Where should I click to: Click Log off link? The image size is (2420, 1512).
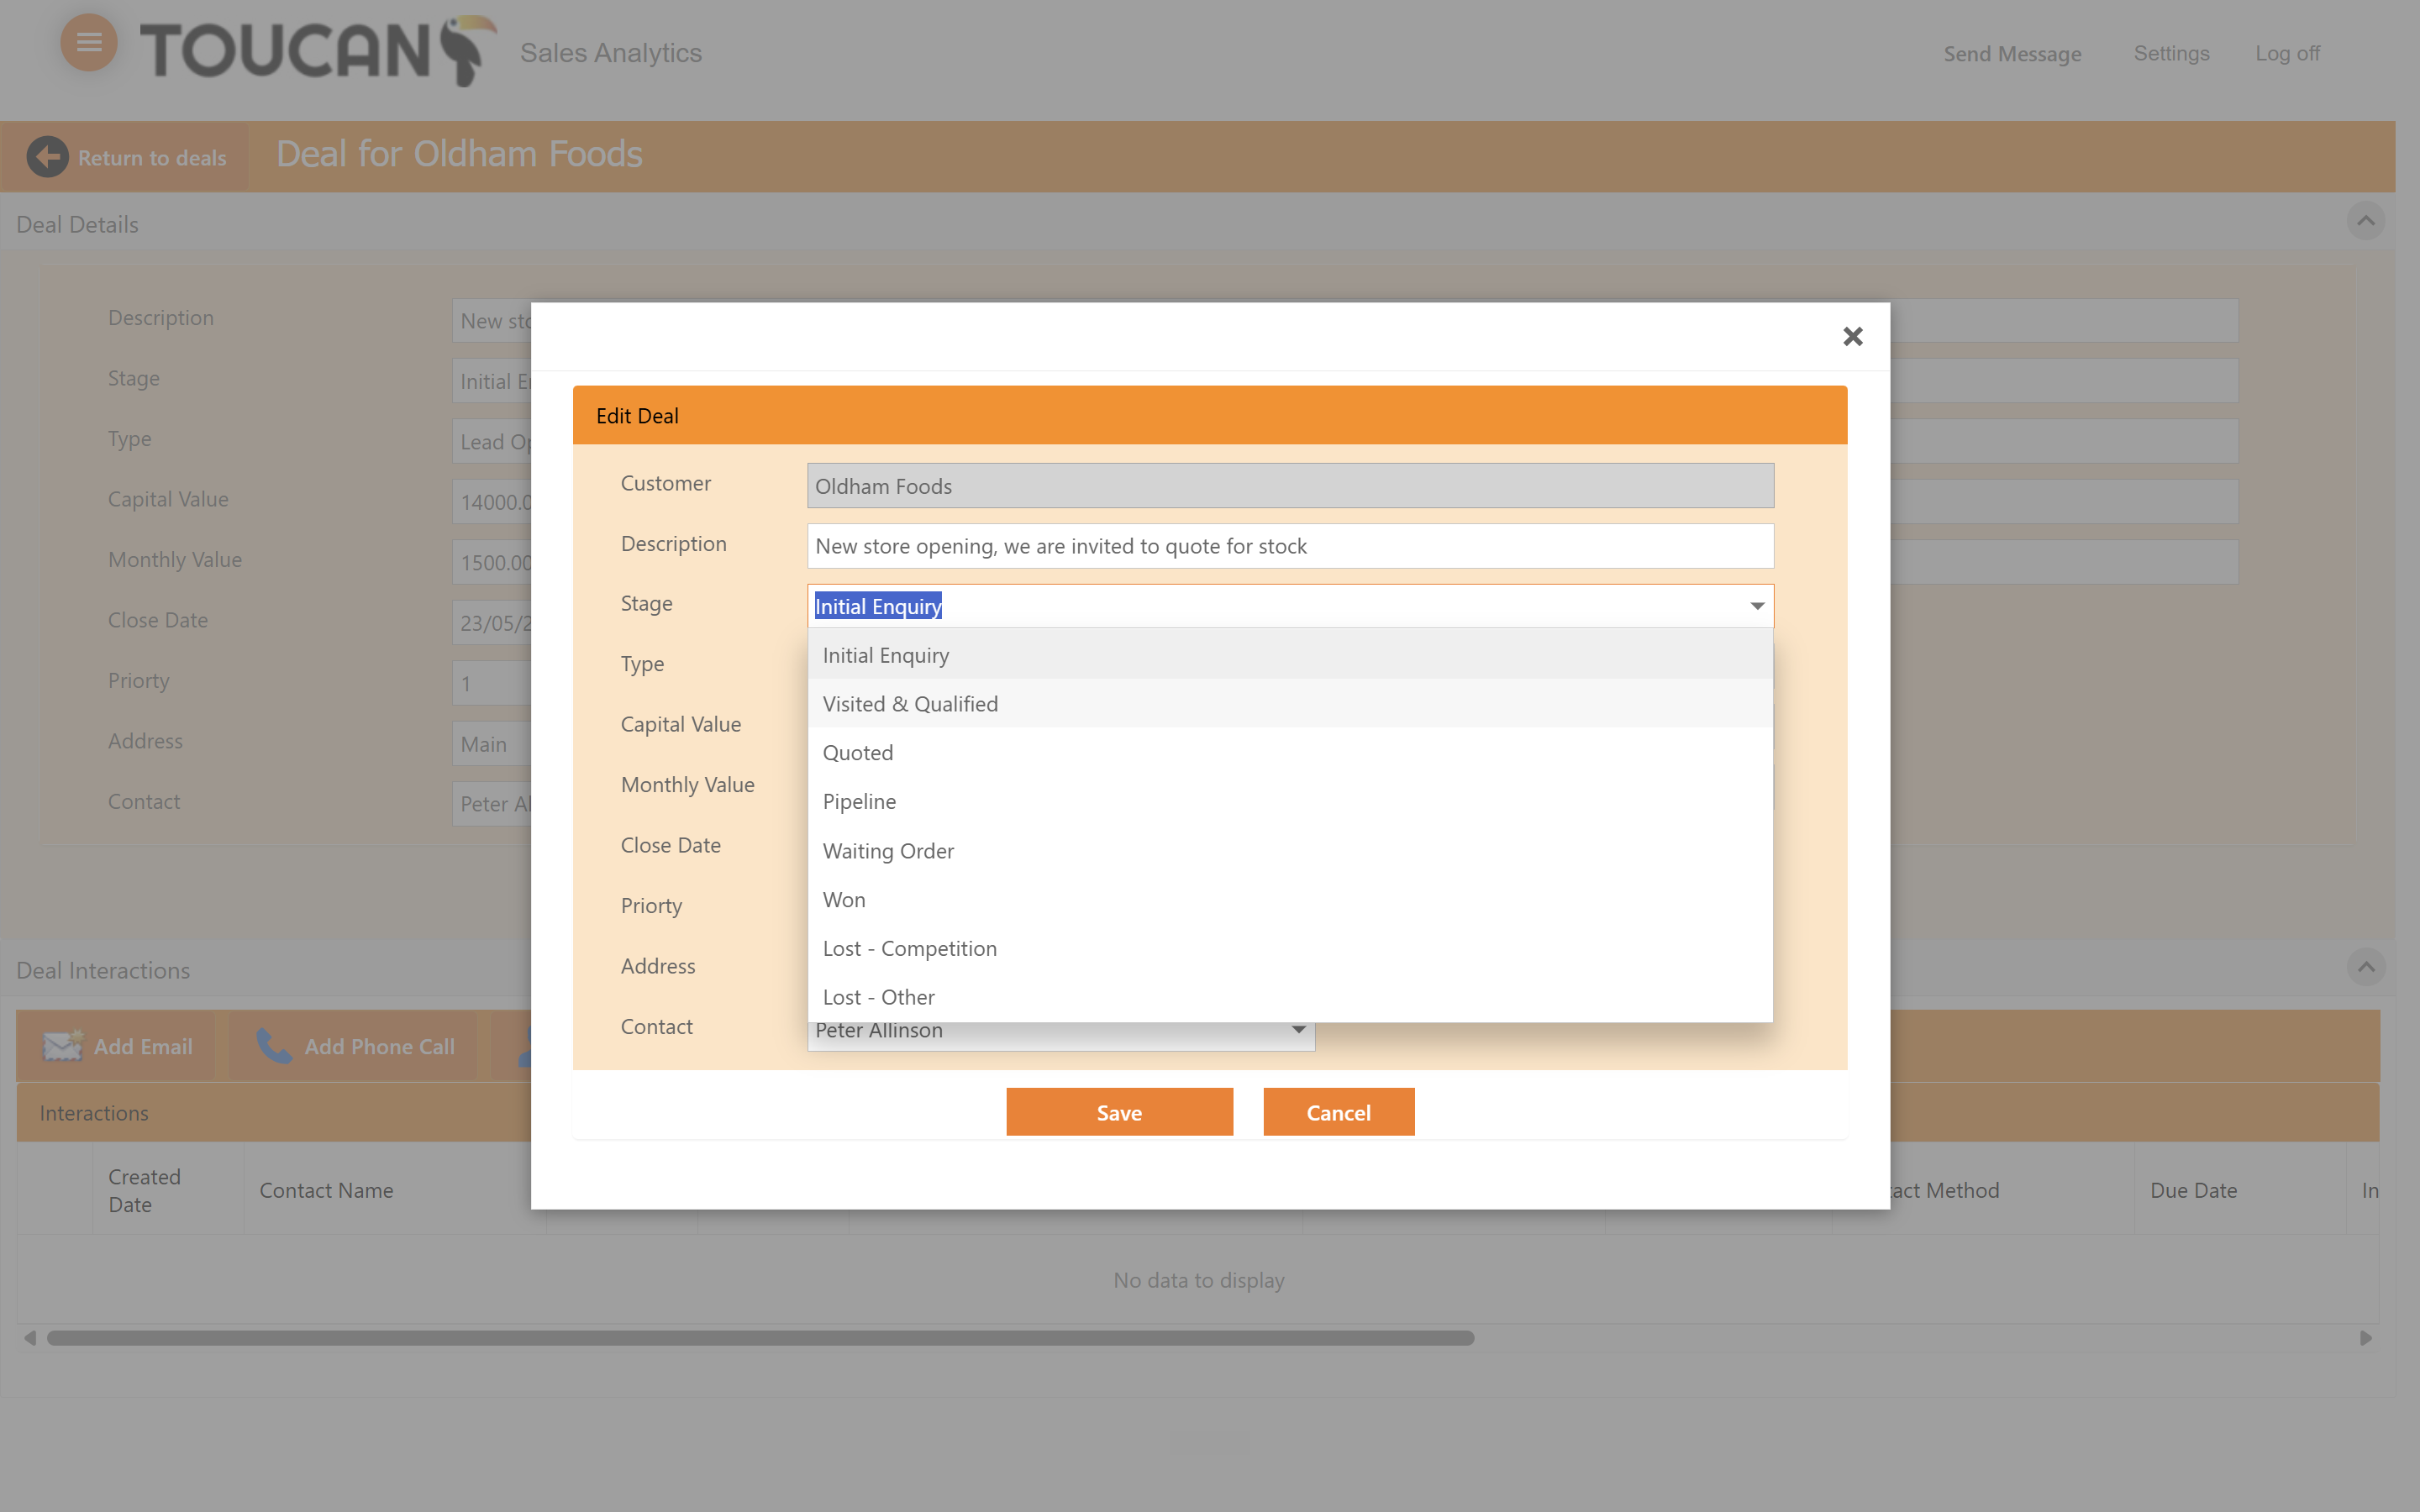click(x=2287, y=53)
